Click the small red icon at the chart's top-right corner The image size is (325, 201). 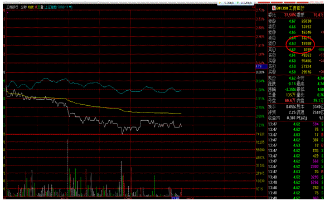click(254, 7)
